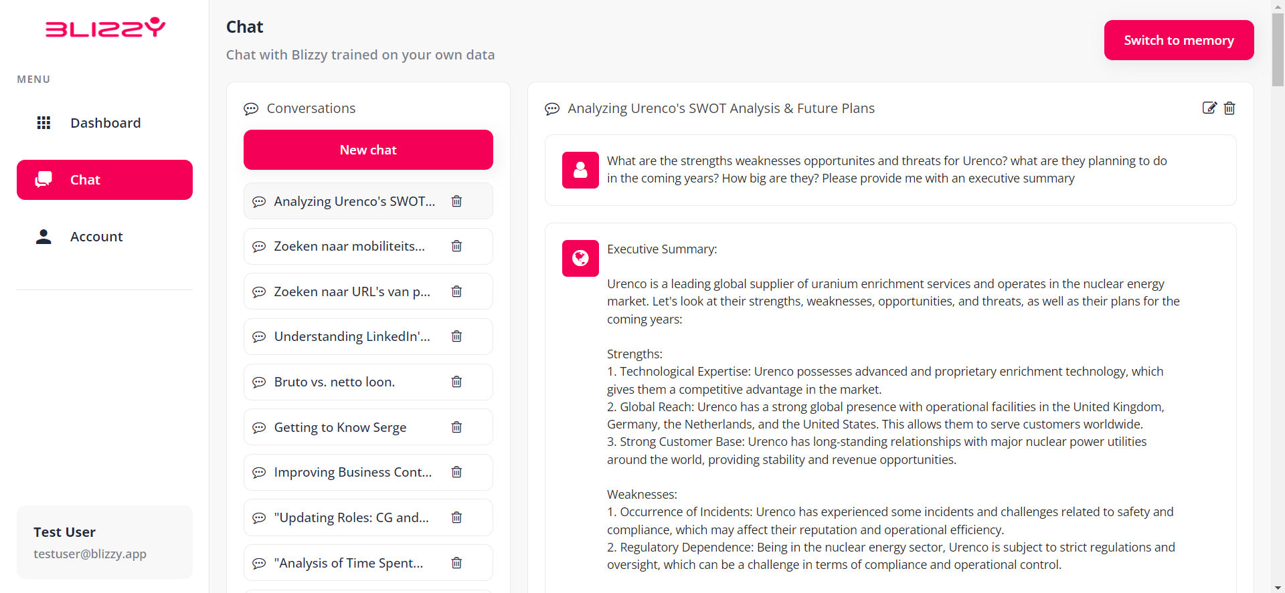Start a New chat
Screen dimensions: 1285x593
[368, 150]
